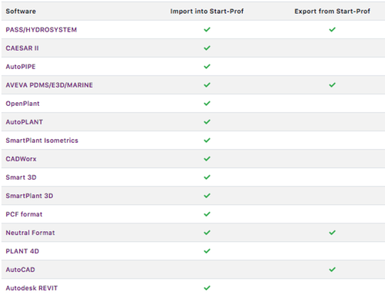This screenshot has height=301, width=385.
Task: Open the AutoPLANT link
Action: click(x=25, y=122)
